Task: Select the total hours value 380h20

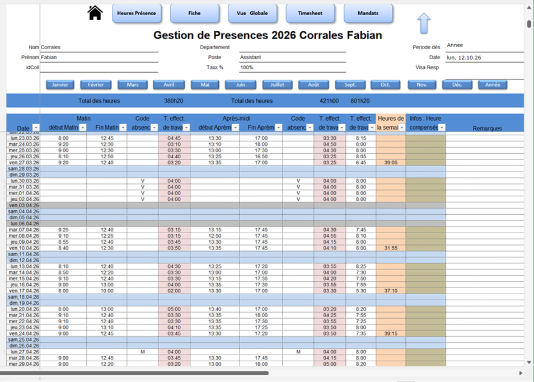Action: coord(174,101)
